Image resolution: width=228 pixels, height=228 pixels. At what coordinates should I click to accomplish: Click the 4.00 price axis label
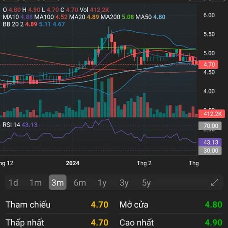coord(209,91)
